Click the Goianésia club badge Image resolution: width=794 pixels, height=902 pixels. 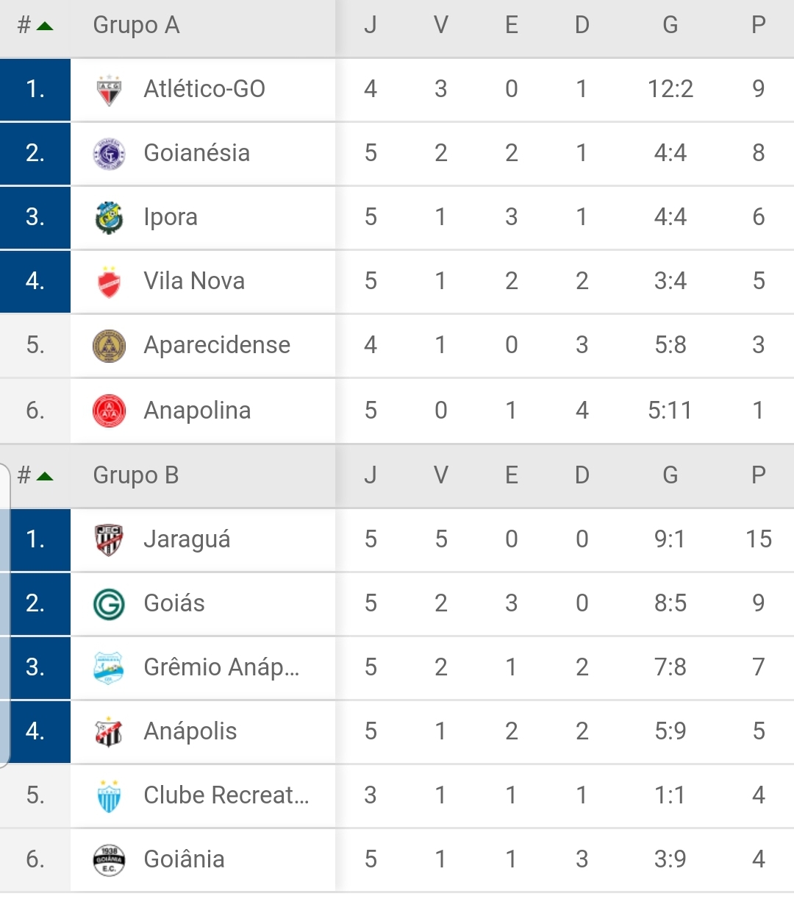tap(109, 154)
